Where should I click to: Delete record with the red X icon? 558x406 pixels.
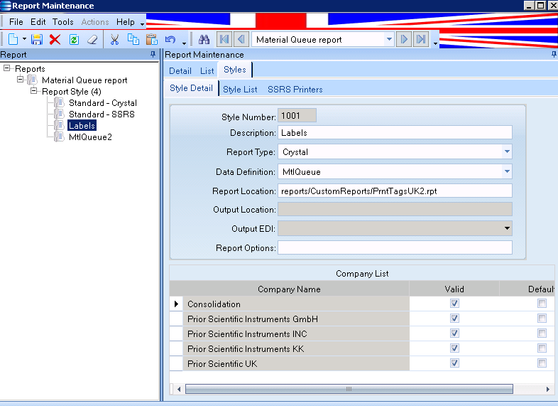coord(55,39)
